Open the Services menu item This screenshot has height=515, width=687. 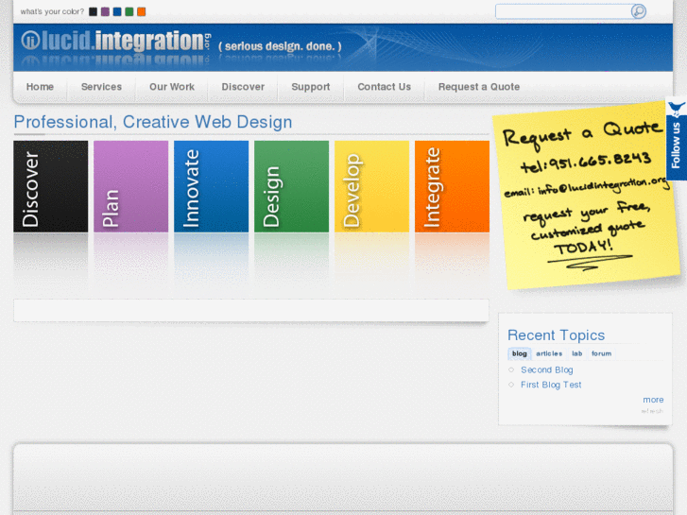point(101,87)
